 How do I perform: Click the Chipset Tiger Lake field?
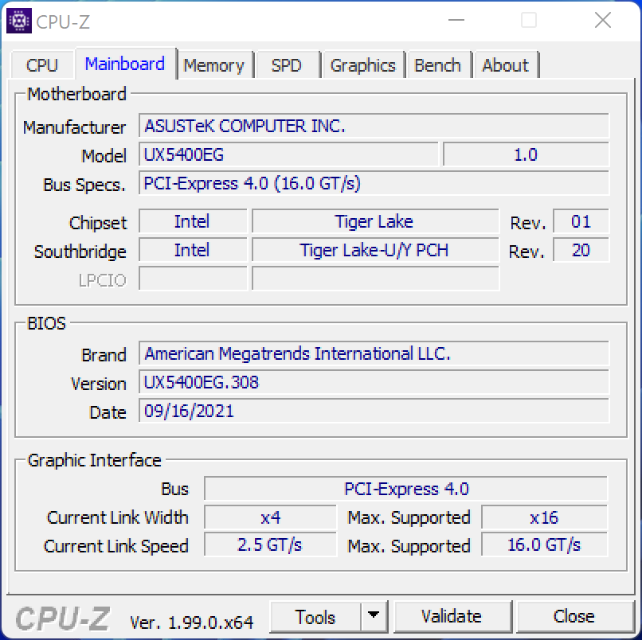375,222
